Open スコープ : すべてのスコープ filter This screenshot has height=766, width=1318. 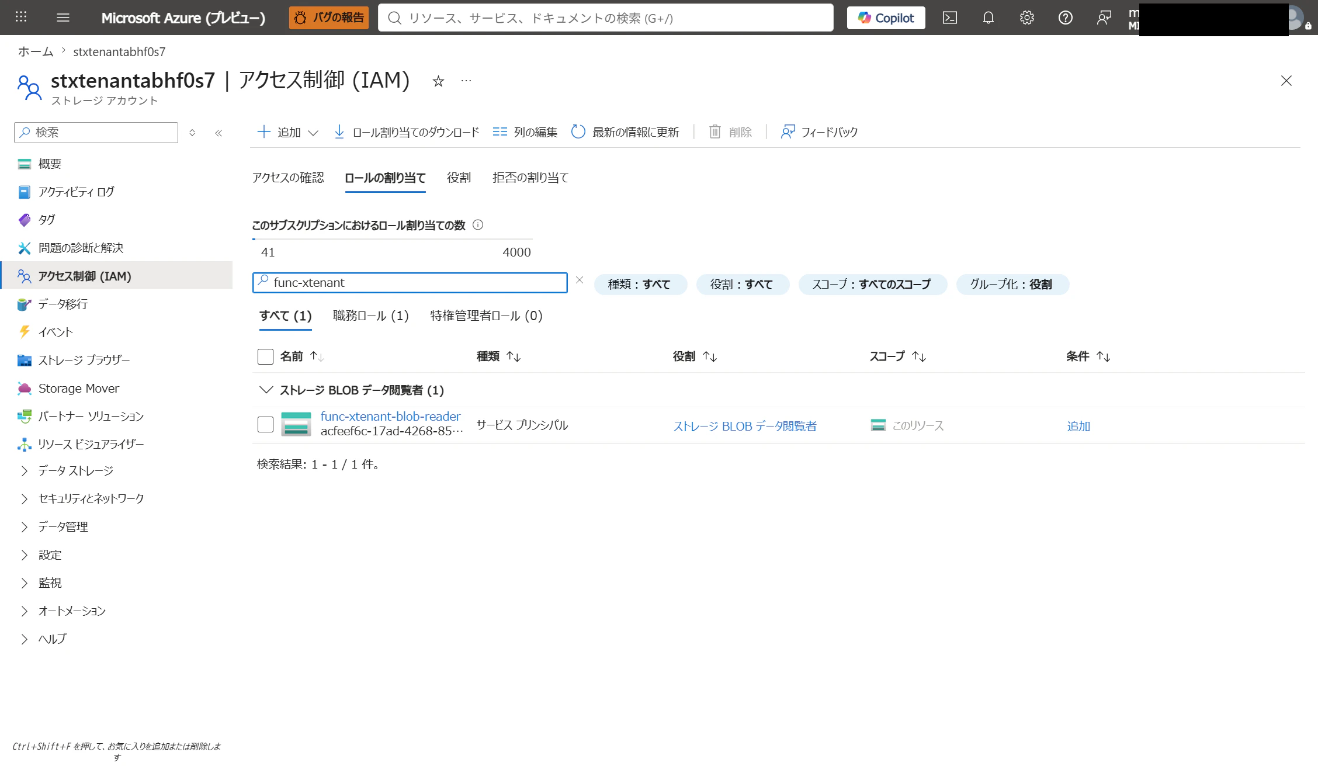[872, 285]
